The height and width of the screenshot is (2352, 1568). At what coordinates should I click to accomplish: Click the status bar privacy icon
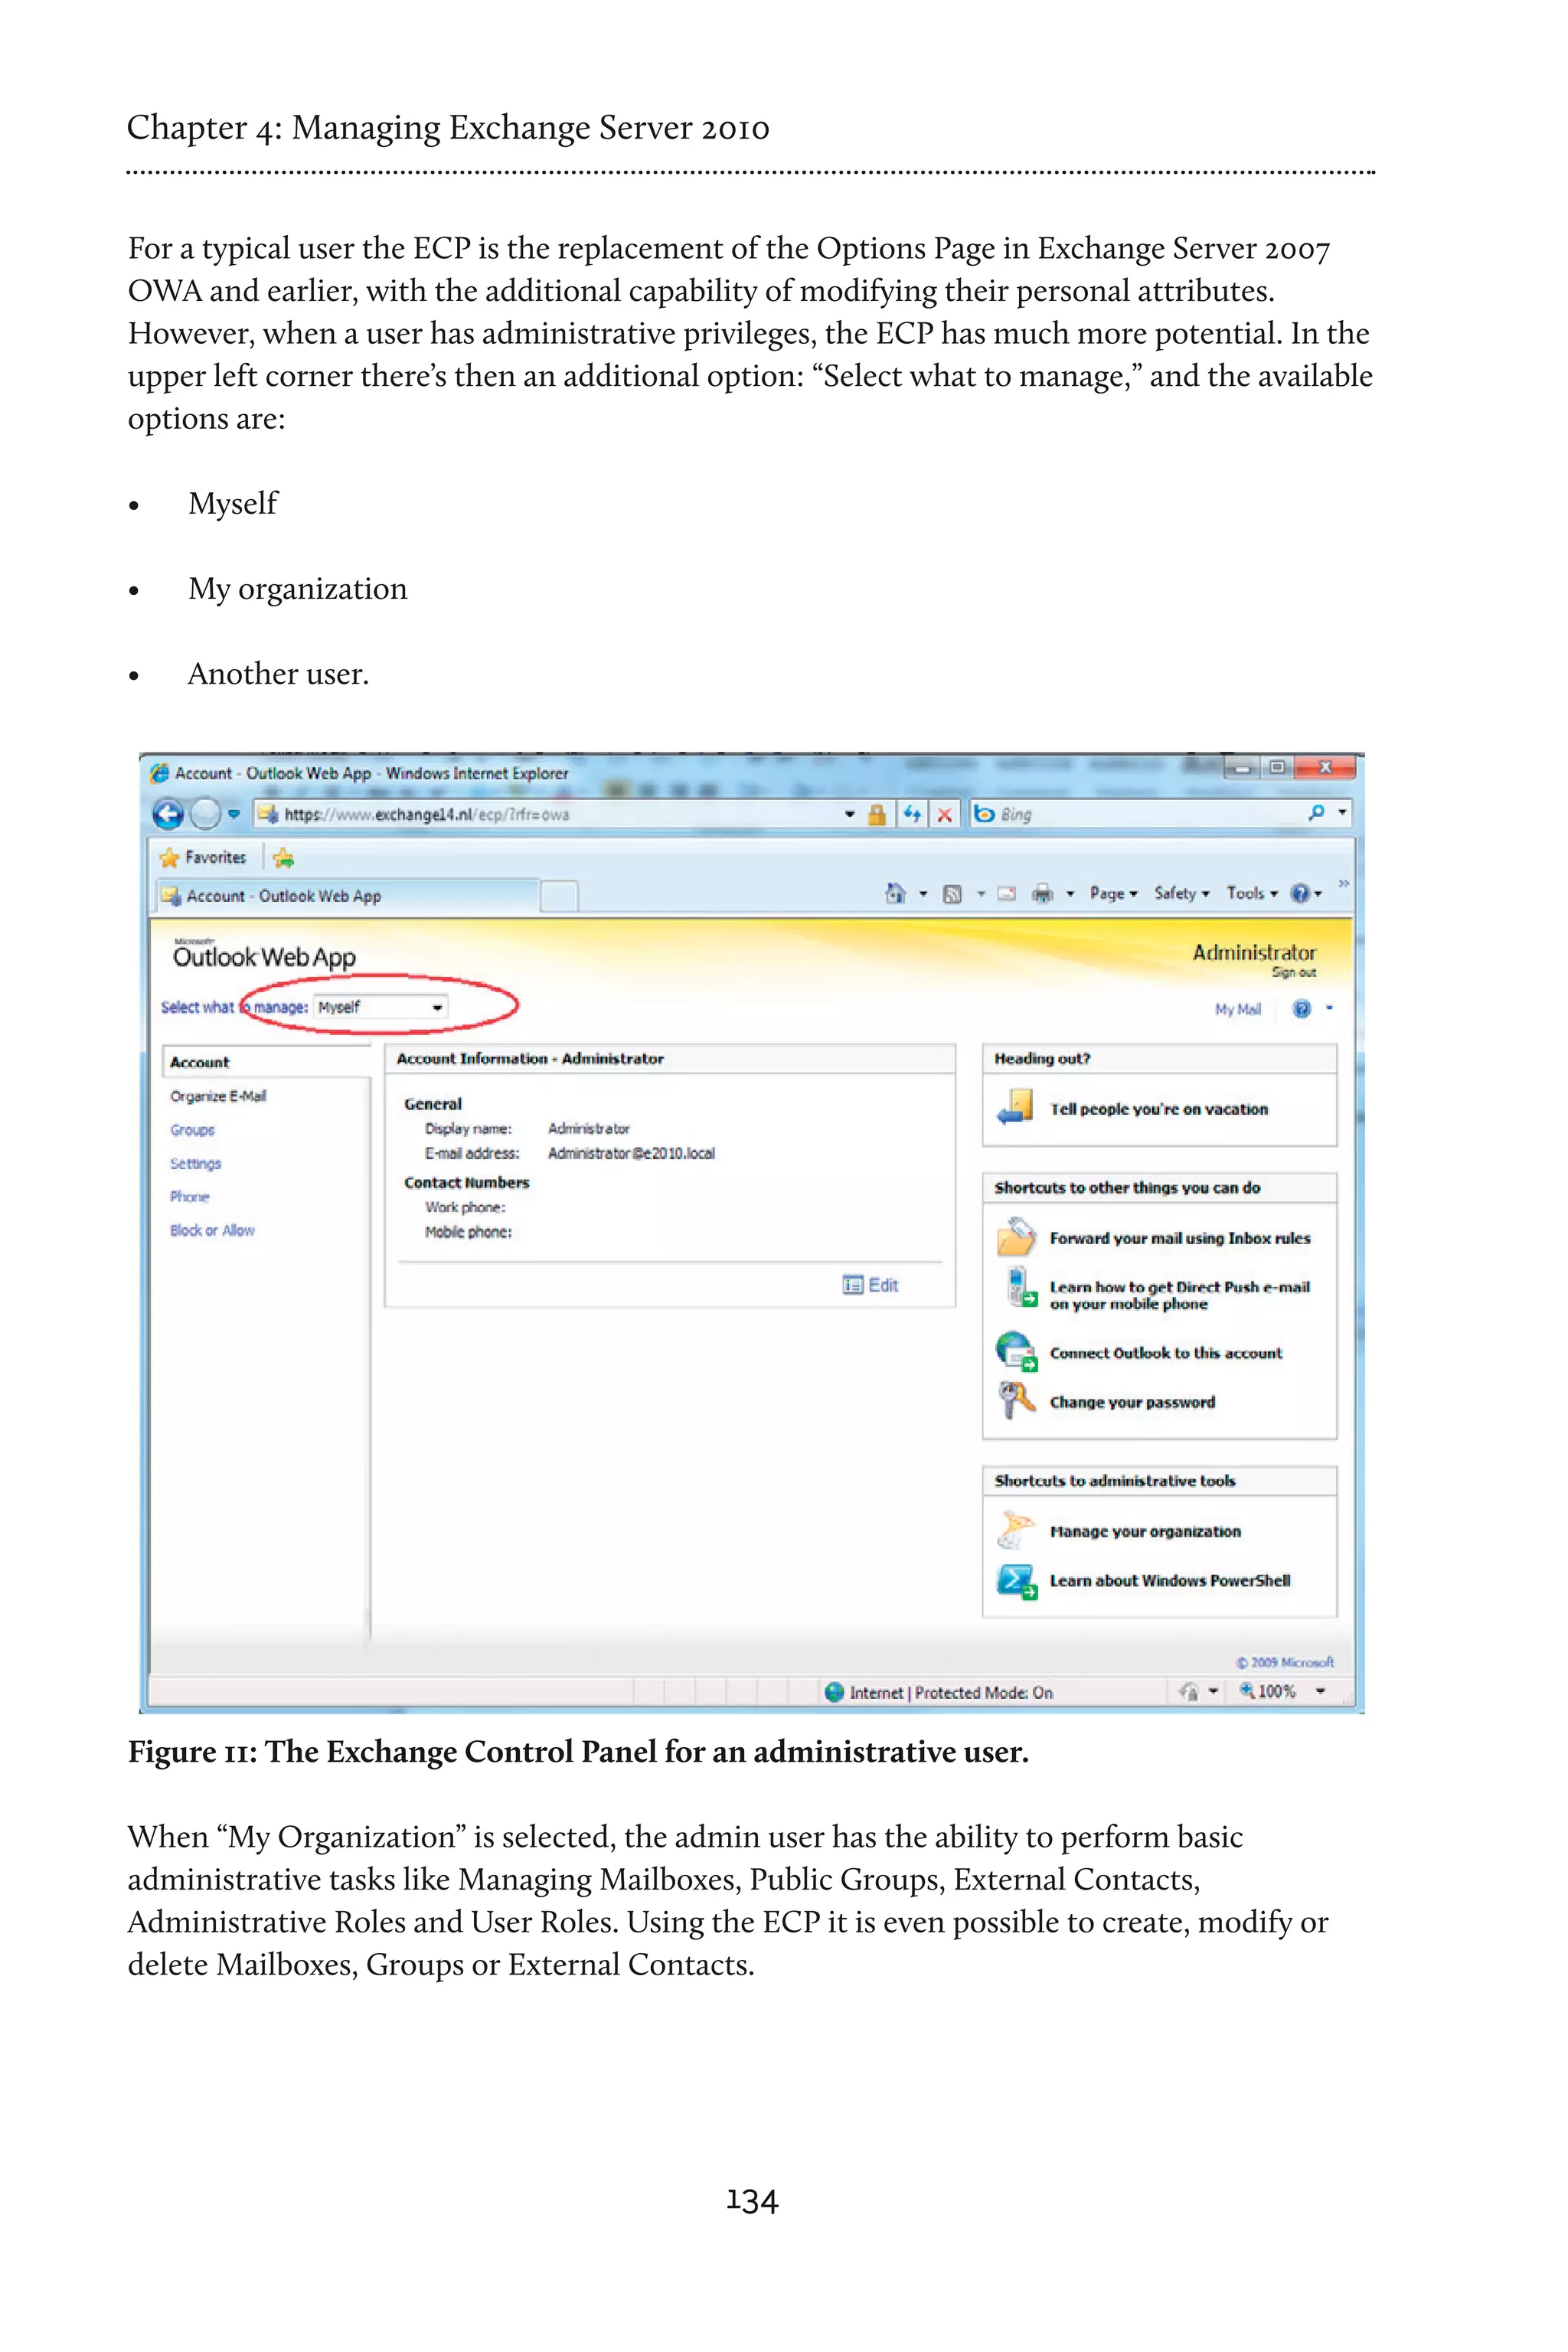click(1188, 1691)
